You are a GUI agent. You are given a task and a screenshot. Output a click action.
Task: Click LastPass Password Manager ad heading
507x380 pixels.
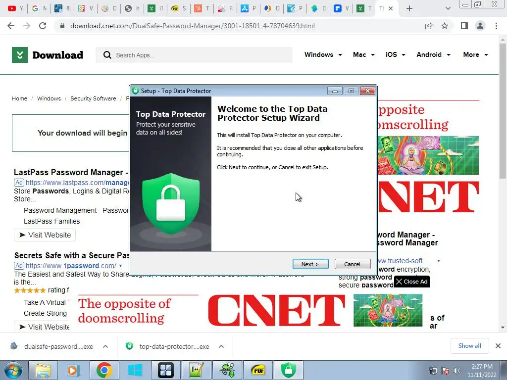coord(71,172)
